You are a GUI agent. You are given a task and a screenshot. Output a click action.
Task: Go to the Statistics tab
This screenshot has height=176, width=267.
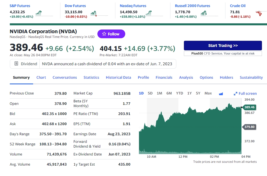(91, 77)
